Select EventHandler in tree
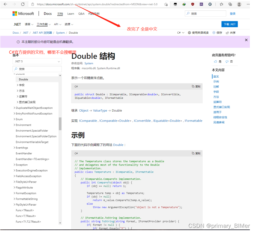The height and width of the screenshot is (232, 255). tap(24, 153)
